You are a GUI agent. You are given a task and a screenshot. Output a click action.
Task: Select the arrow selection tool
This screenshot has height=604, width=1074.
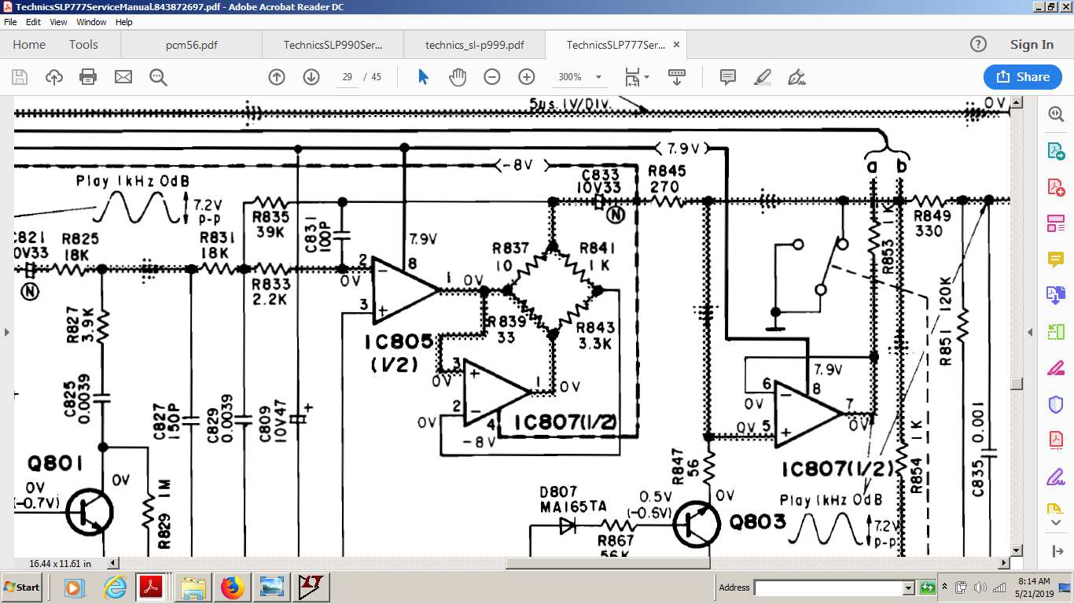click(424, 77)
